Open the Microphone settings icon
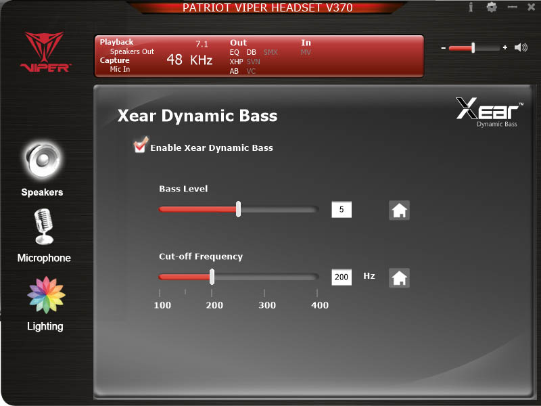541x406 pixels. [x=44, y=227]
